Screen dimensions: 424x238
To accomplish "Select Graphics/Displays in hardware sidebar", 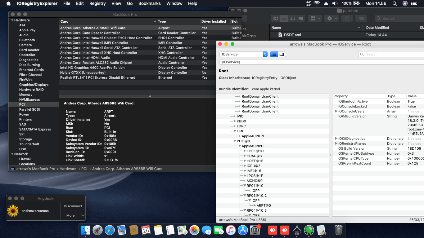I will point(34,85).
